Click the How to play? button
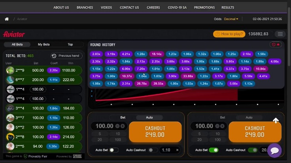Screen dimensions: 291x163 tap(229, 34)
